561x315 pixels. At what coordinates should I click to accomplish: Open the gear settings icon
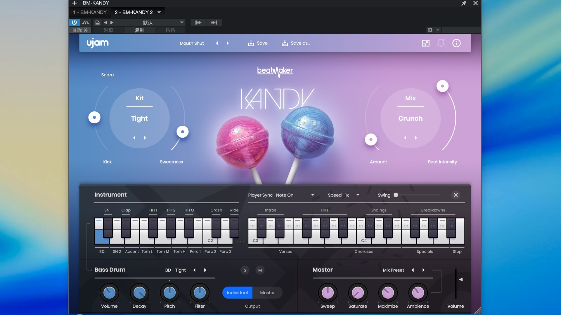coord(430,30)
